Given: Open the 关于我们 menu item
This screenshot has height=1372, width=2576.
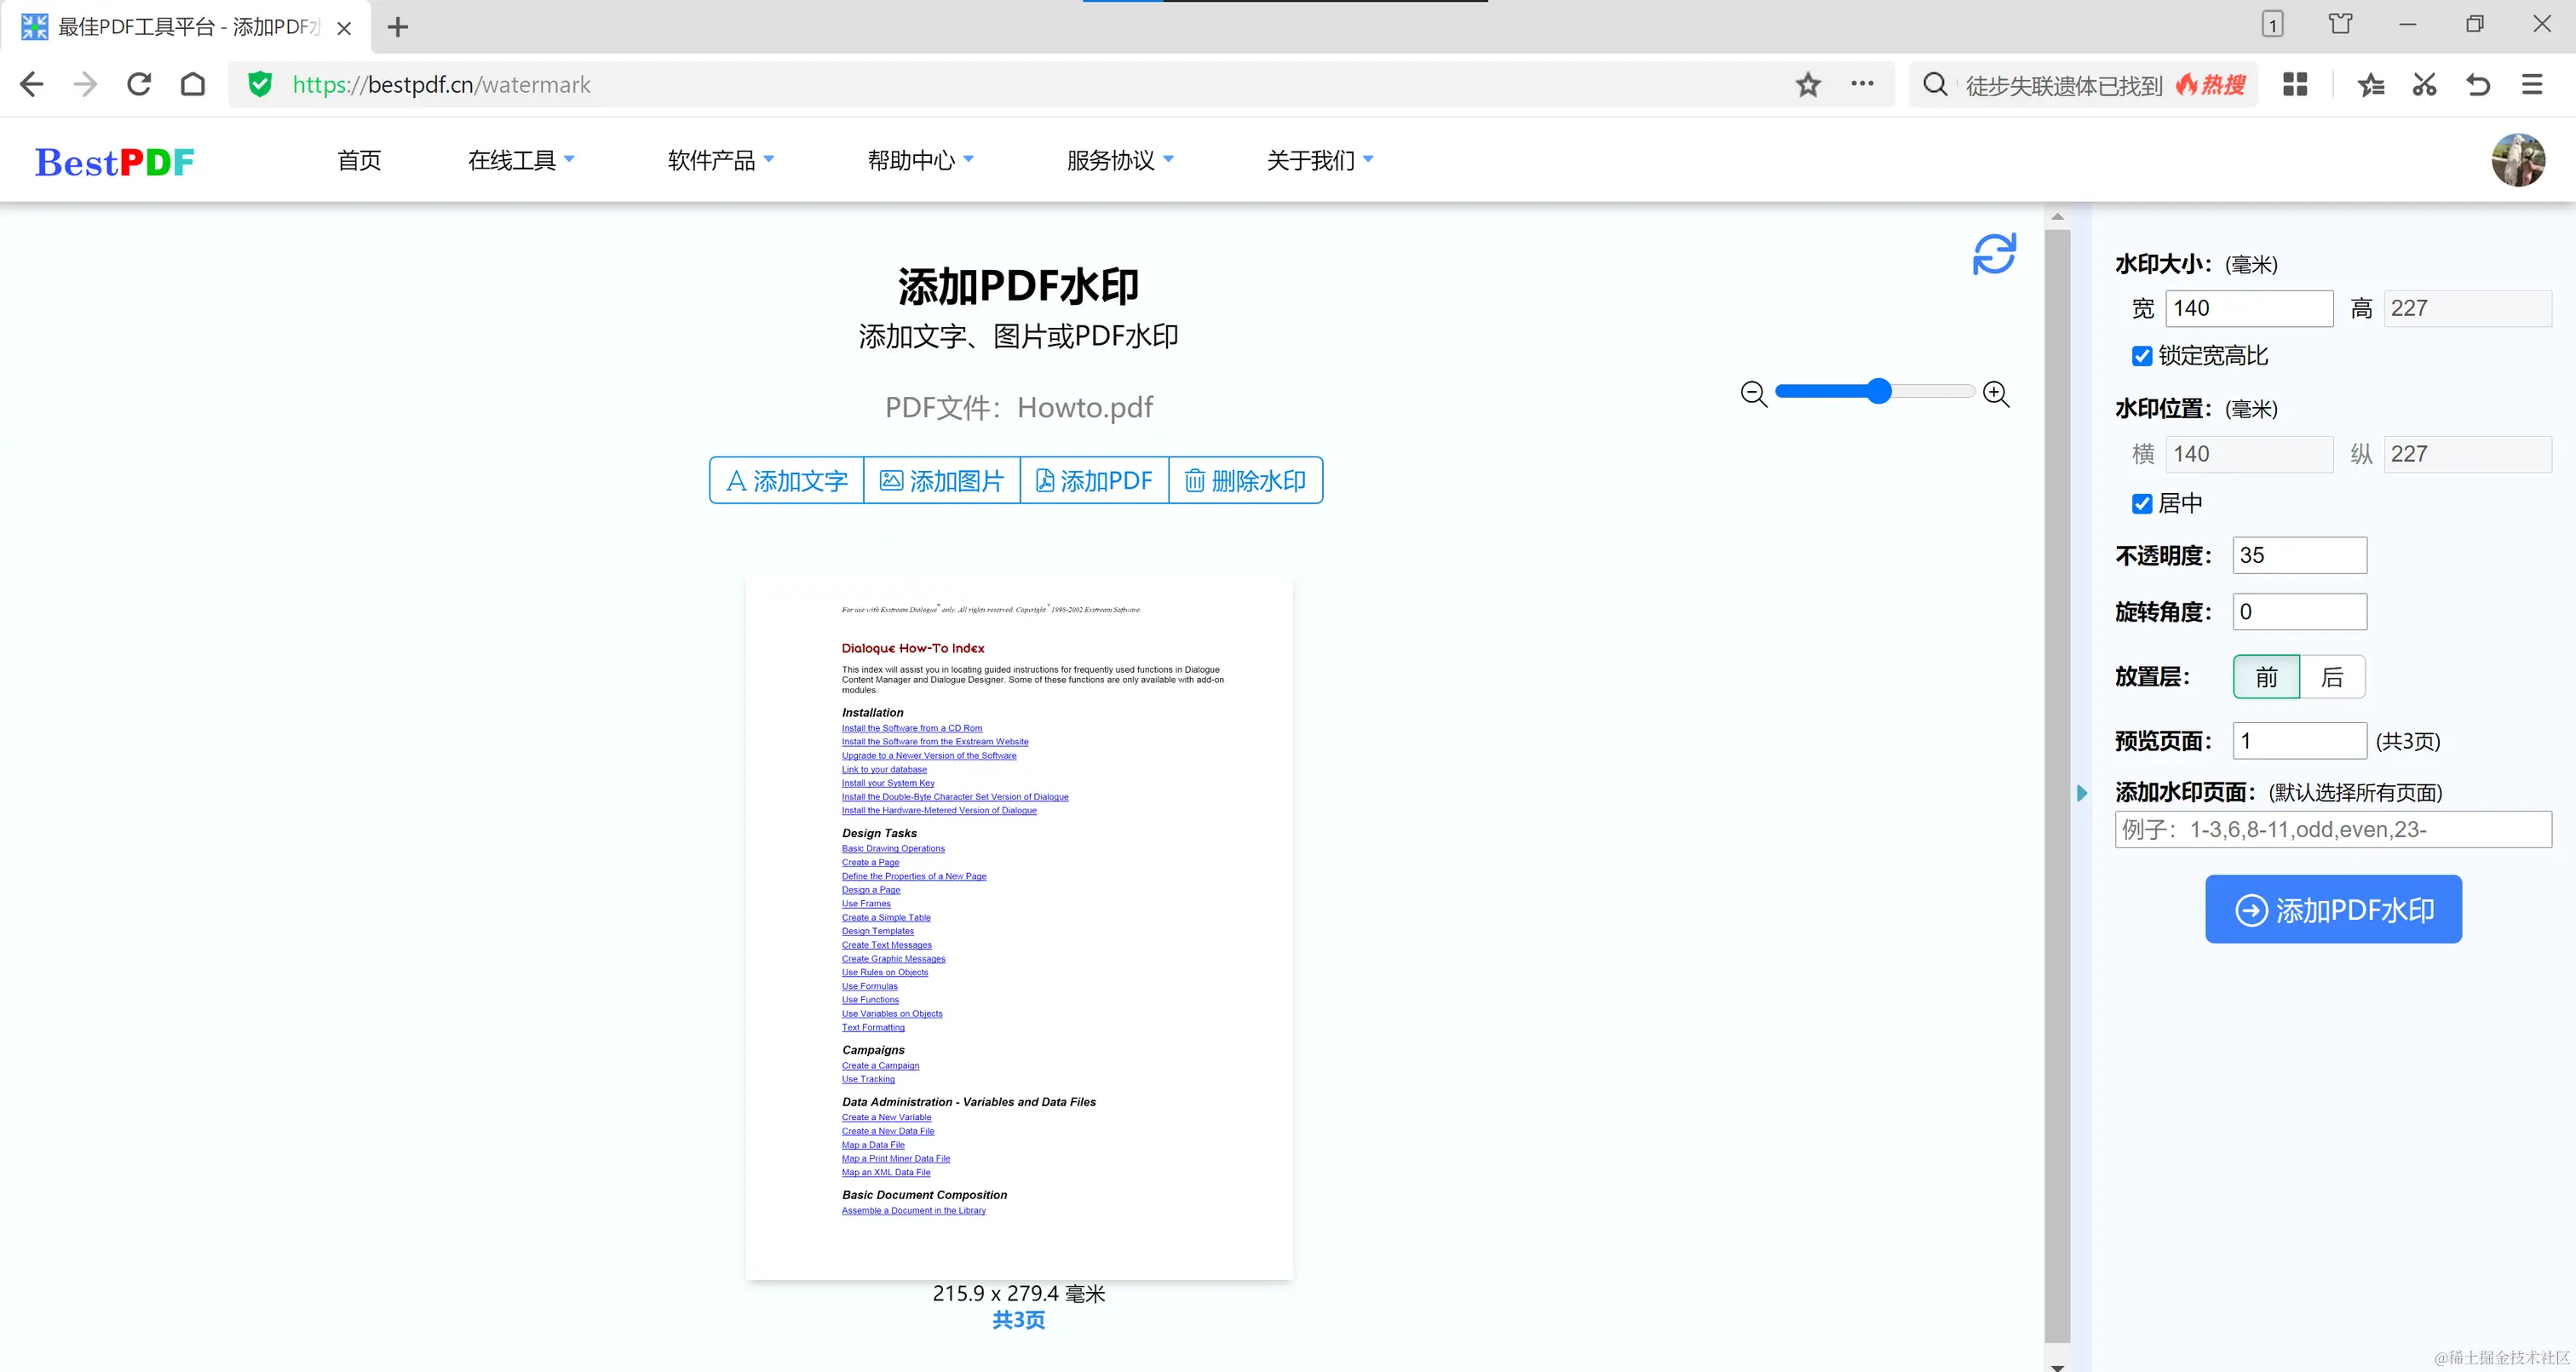Looking at the screenshot, I should [1319, 160].
